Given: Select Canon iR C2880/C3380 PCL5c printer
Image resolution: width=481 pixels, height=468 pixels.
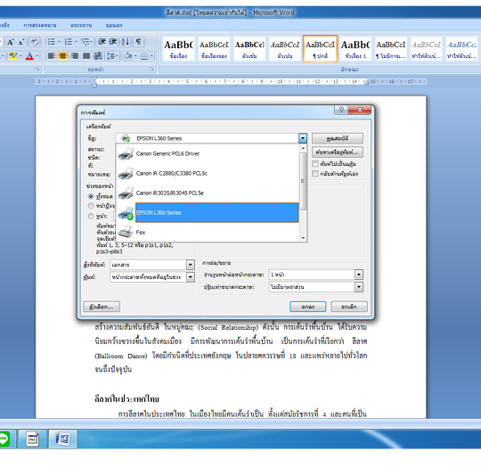Looking at the screenshot, I should (208, 173).
